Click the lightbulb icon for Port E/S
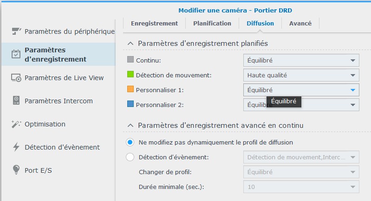Screen dimensions: 371x201 coord(16,170)
